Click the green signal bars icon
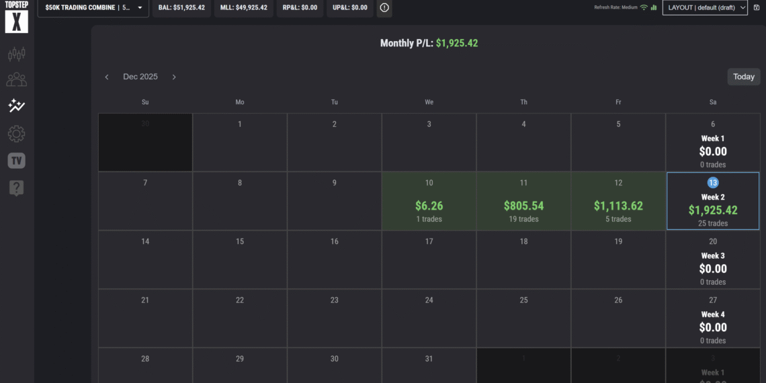The width and height of the screenshot is (766, 383). 654,7
